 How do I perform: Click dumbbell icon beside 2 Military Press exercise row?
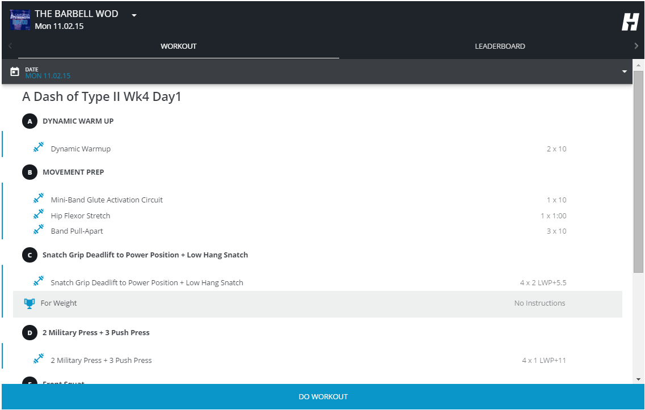click(39, 358)
